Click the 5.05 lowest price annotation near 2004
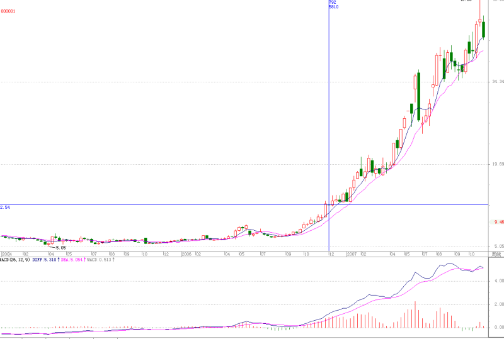Screen dimensions: 504x339 coord(60,248)
